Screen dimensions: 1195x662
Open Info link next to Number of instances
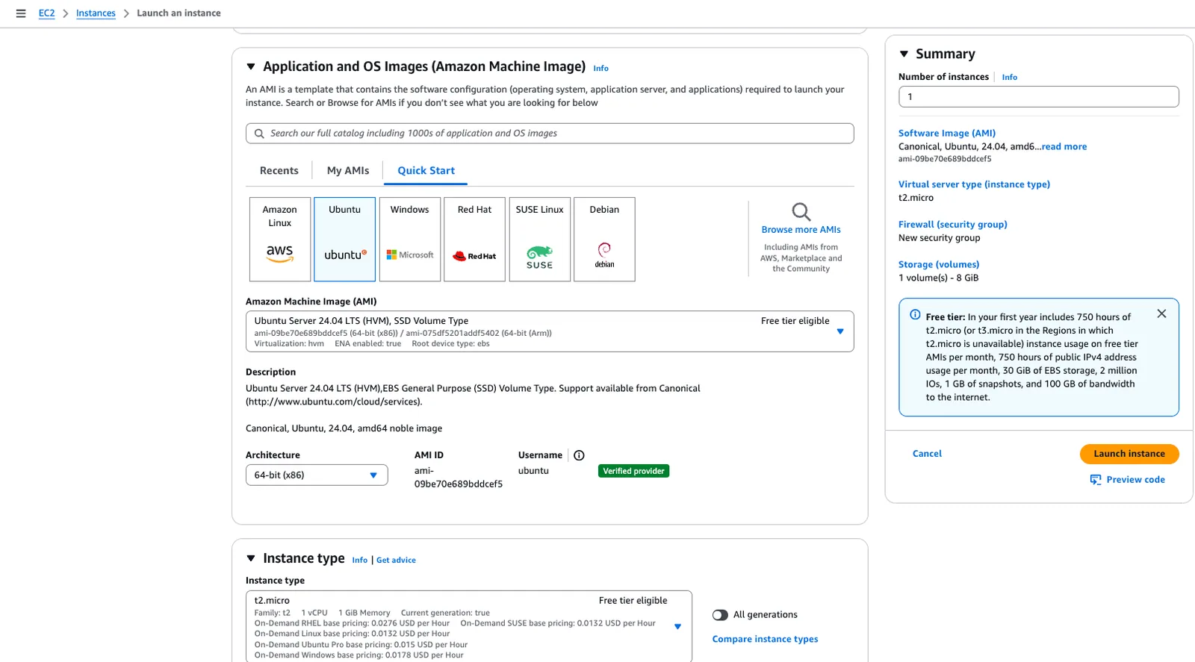(1009, 78)
